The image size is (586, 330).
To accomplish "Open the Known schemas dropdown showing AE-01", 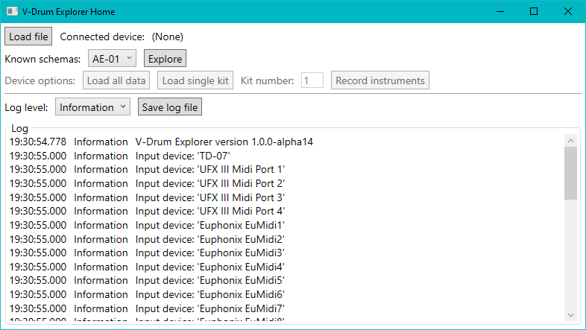I will tap(111, 58).
